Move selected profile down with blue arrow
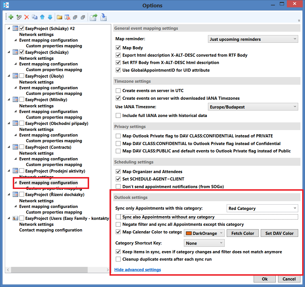This screenshot has height=287, width=305. pyautogui.click(x=50, y=17)
